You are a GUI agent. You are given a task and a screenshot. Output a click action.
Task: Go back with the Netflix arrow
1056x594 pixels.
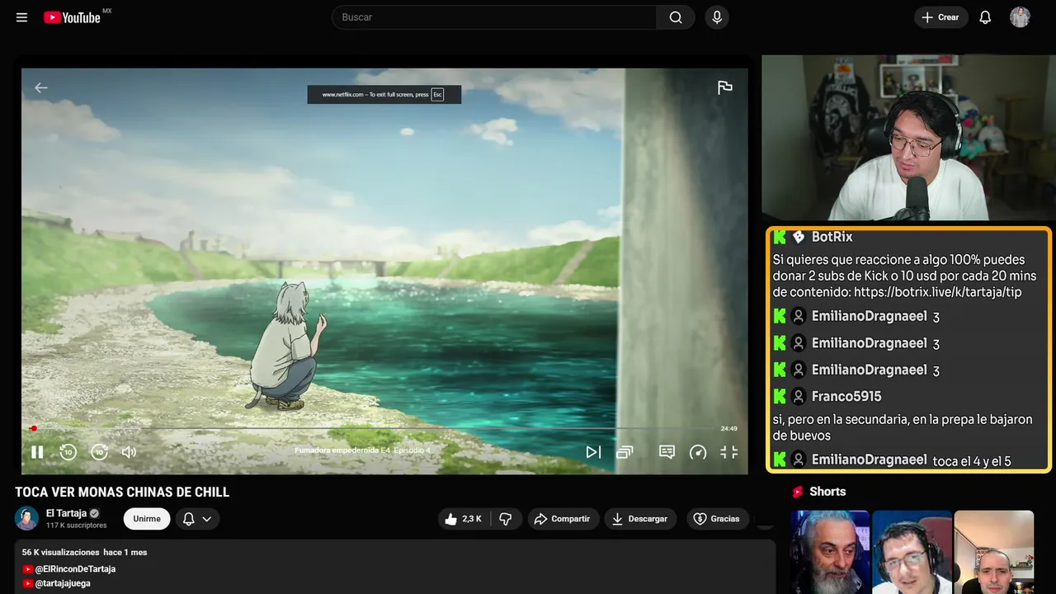point(40,87)
